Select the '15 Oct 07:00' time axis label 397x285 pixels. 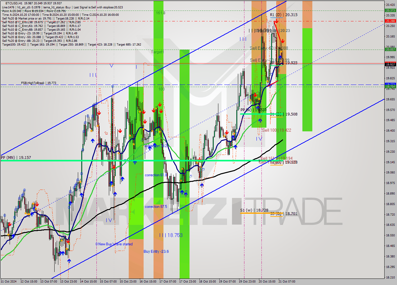tap(108, 282)
